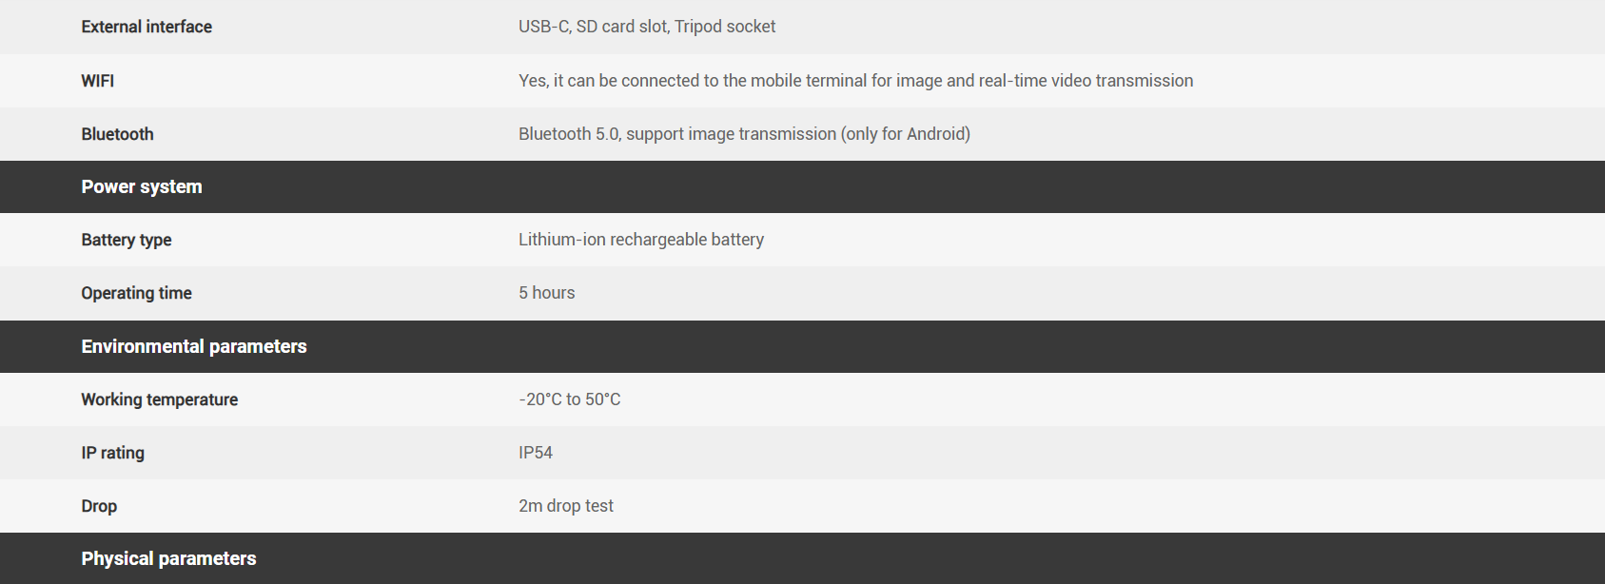
Task: Click the 5 hours value
Action: point(547,293)
